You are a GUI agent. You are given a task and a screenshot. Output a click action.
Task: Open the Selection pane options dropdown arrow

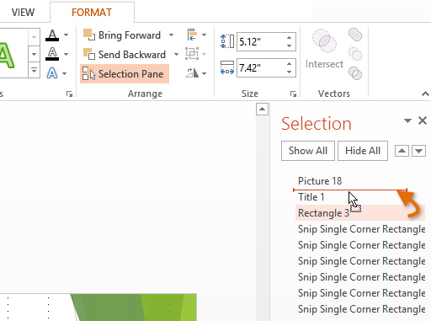click(407, 120)
